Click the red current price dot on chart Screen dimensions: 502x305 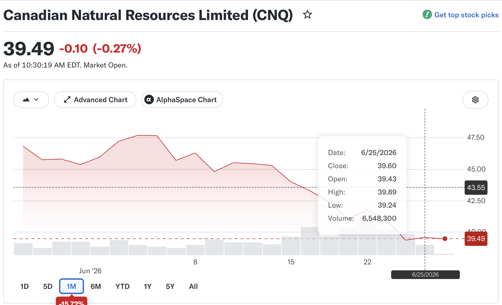[445, 239]
